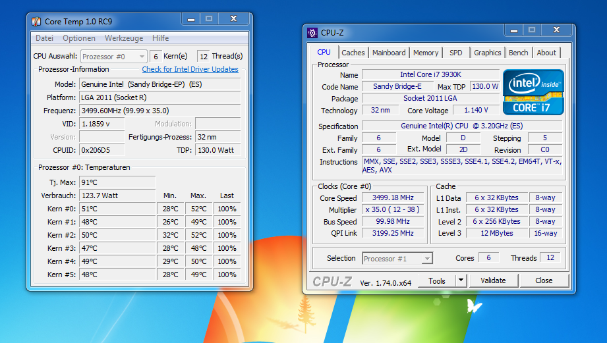
Task: Click the Kern #0 temperature 51°C
Action: (x=117, y=209)
